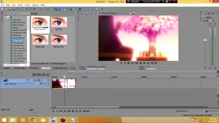Click the New project toolbar icon
This screenshot has width=219, height=123.
click(2, 9)
